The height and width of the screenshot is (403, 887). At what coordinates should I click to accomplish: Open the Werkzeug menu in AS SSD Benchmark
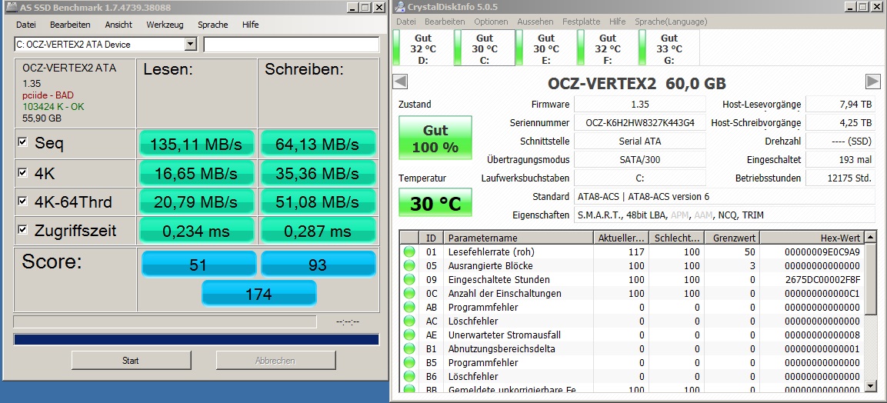click(165, 25)
